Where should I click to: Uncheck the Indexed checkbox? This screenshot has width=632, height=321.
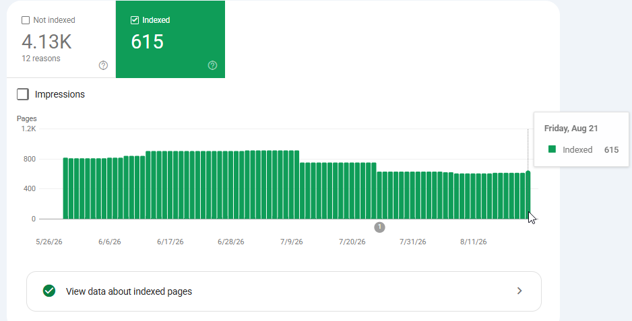click(x=135, y=20)
